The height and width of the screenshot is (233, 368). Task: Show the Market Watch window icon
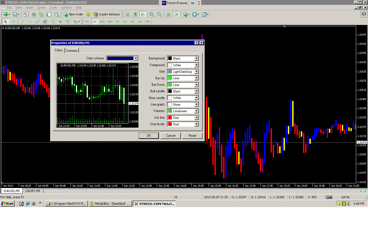point(26,14)
